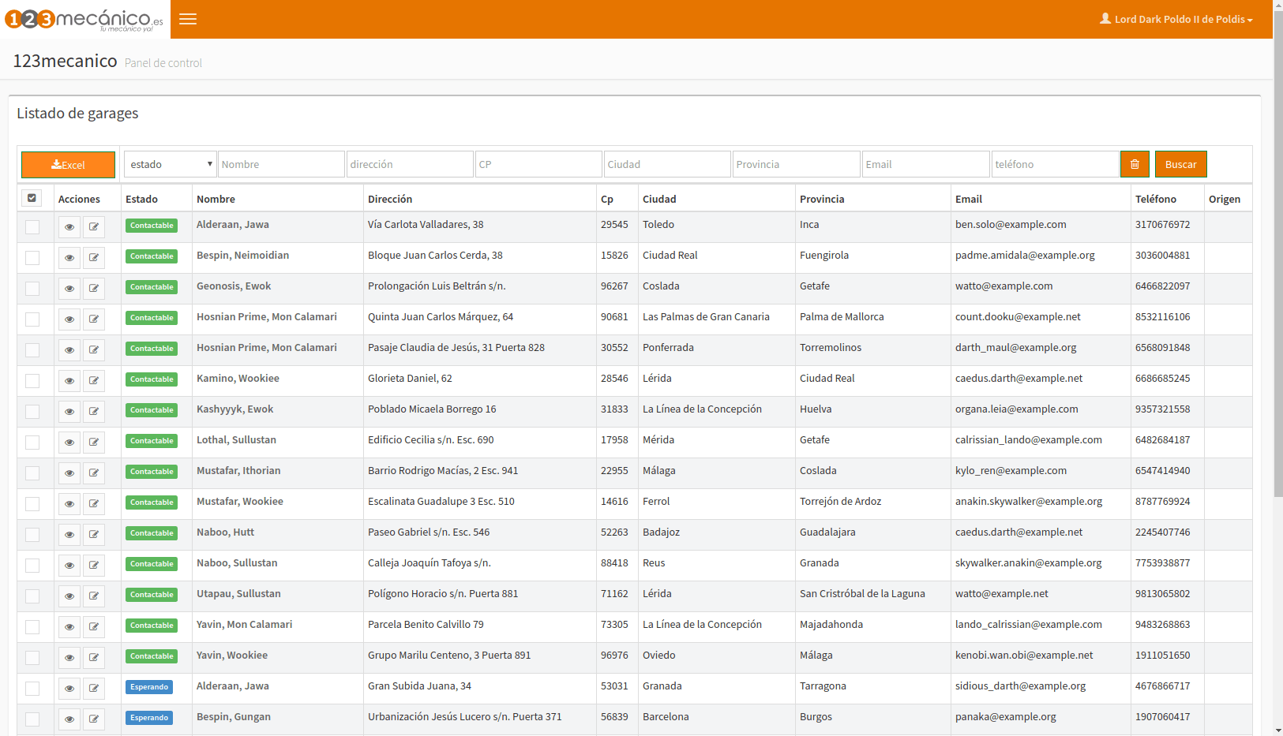Image resolution: width=1283 pixels, height=736 pixels.
Task: Check the Utapau, Sullustan row checkbox
Action: (32, 596)
